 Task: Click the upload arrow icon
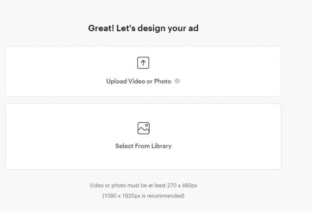click(143, 63)
